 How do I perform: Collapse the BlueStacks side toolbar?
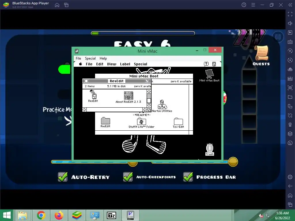[290, 5]
